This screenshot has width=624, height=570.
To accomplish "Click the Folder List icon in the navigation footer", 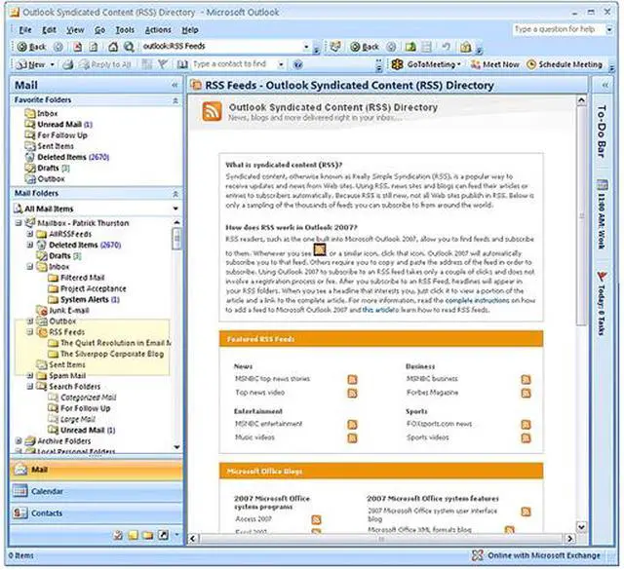I will [x=147, y=535].
